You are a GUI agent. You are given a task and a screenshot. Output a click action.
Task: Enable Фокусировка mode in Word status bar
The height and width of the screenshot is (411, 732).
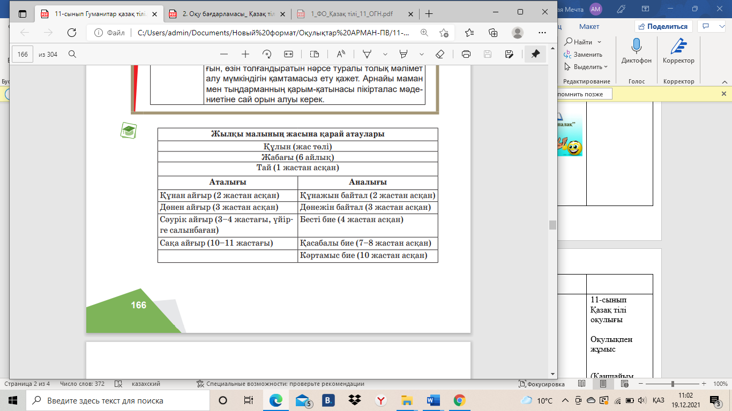542,384
